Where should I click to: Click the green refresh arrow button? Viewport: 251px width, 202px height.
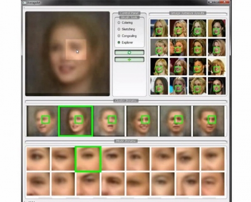(129, 53)
